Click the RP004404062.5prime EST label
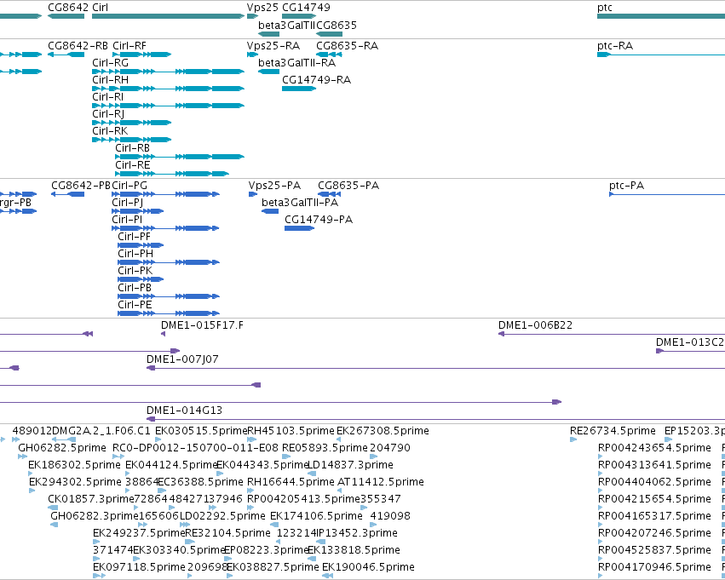This screenshot has height=580, width=725. (655, 483)
